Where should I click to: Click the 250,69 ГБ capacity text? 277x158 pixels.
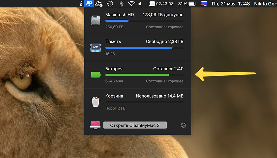114,27
